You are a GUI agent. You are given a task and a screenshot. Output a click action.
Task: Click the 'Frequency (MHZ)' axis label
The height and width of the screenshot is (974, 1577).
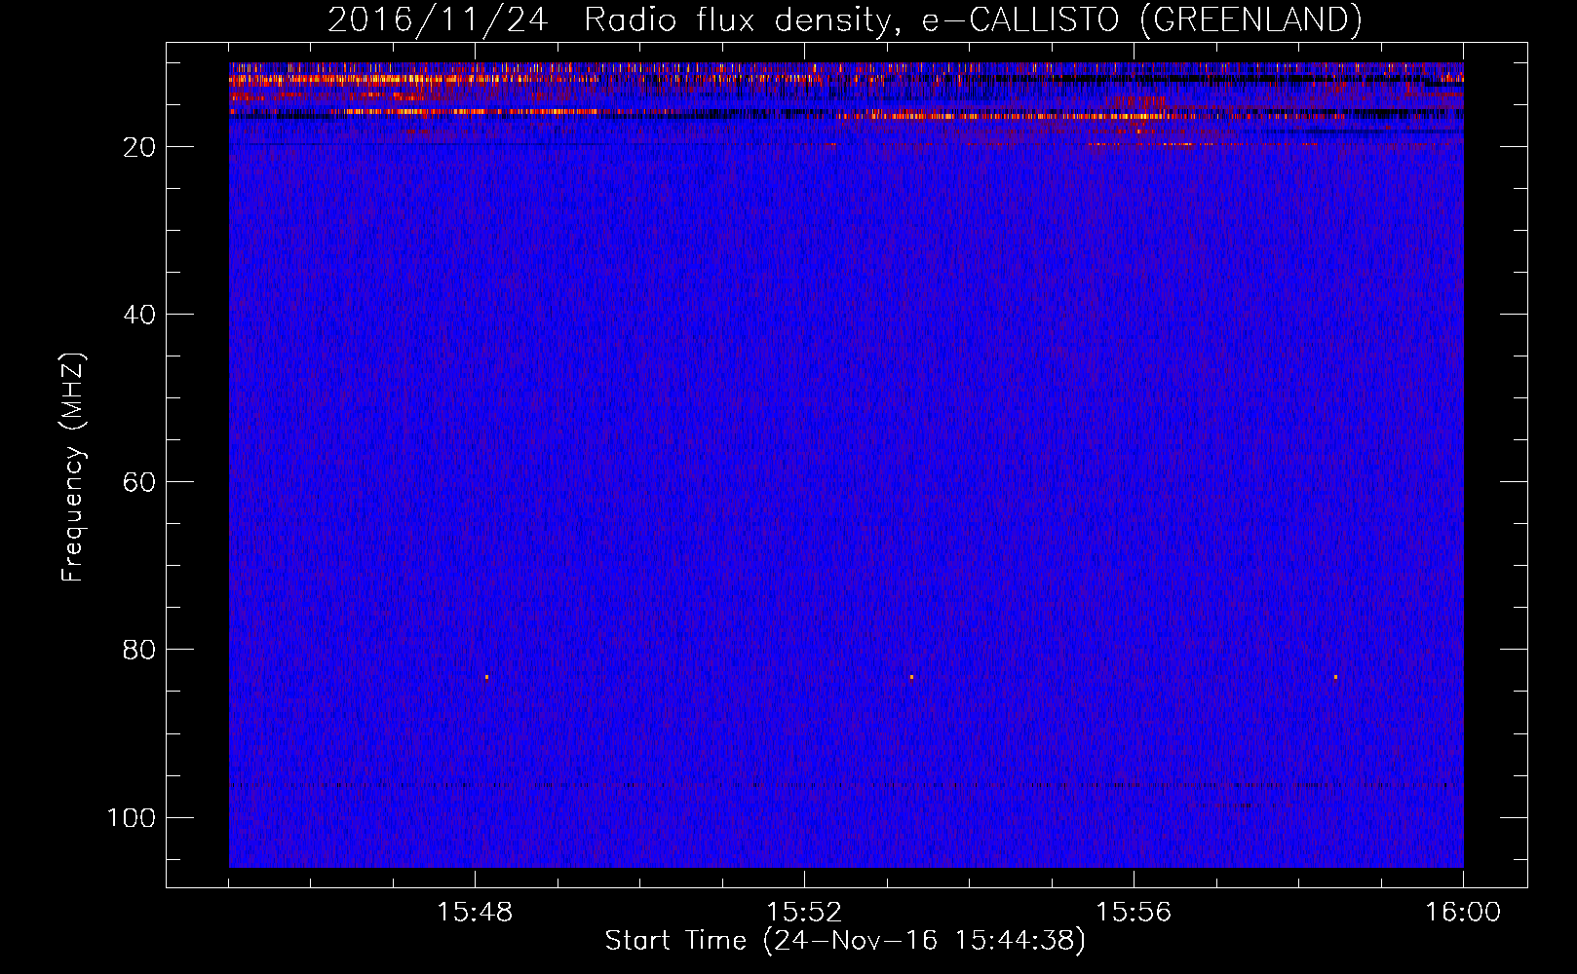tap(73, 468)
